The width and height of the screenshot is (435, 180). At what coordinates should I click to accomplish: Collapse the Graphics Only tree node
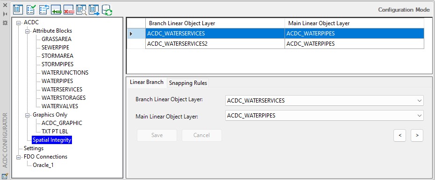tap(27, 115)
